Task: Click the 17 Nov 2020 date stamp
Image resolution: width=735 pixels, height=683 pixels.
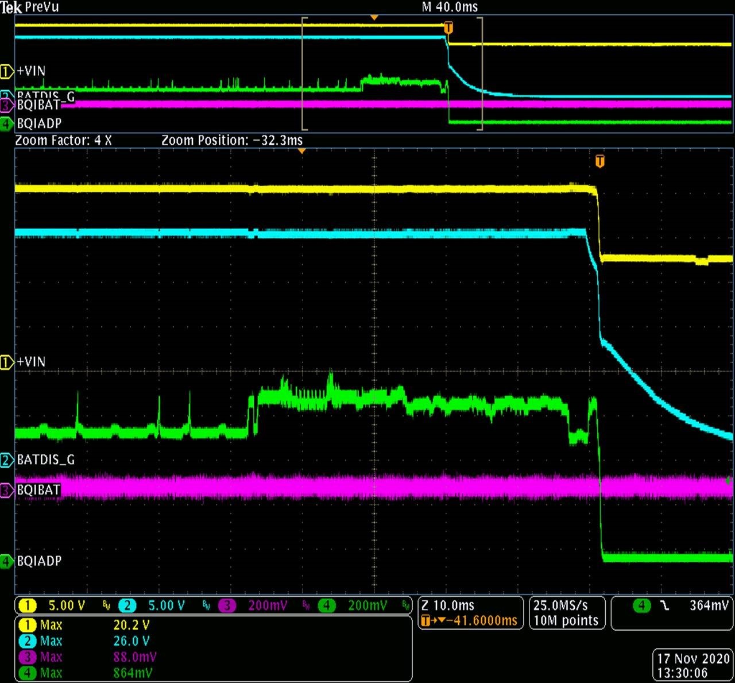Action: [694, 658]
